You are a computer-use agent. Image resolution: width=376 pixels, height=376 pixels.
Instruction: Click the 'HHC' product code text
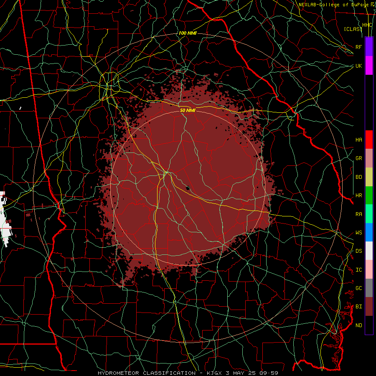click(367, 25)
